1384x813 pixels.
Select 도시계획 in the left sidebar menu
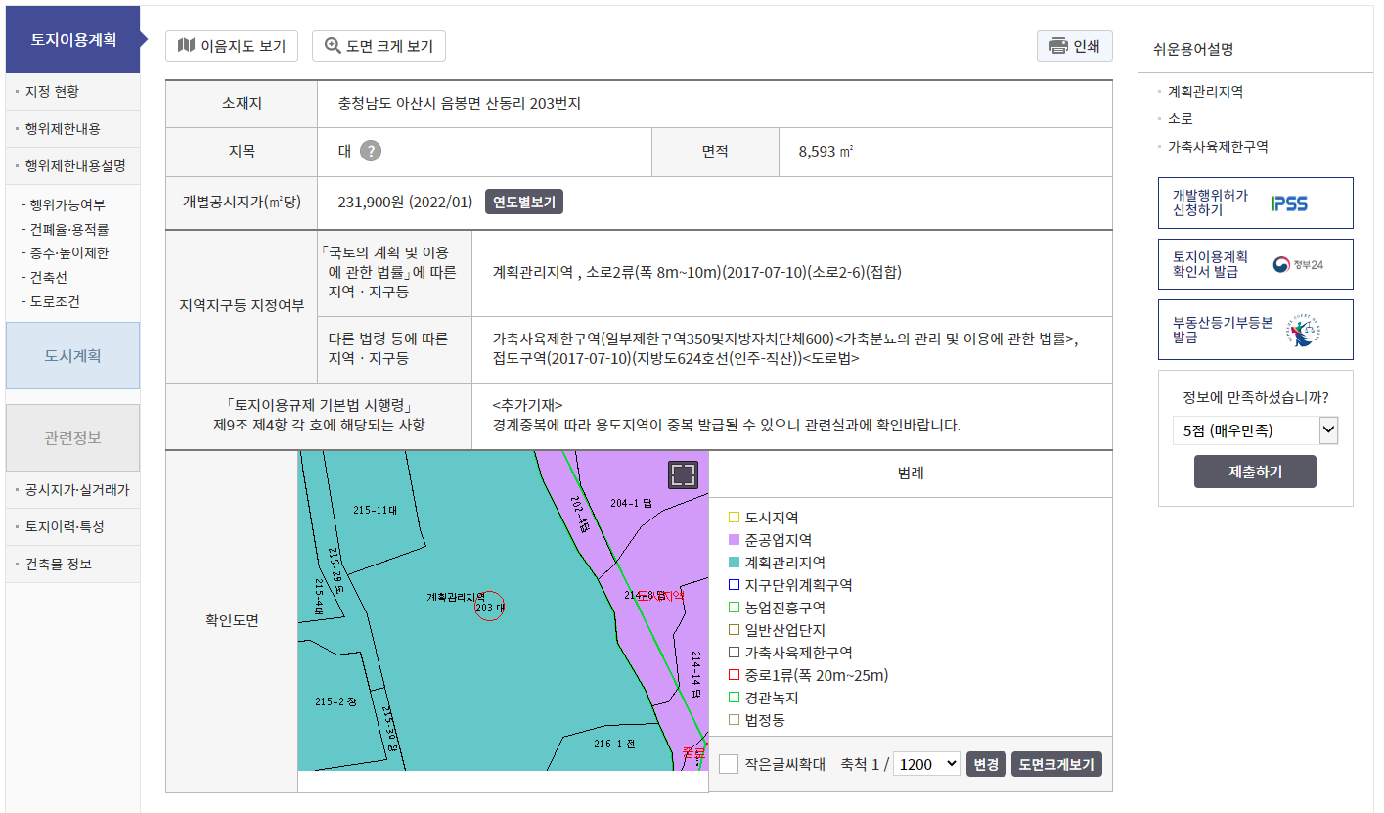72,355
